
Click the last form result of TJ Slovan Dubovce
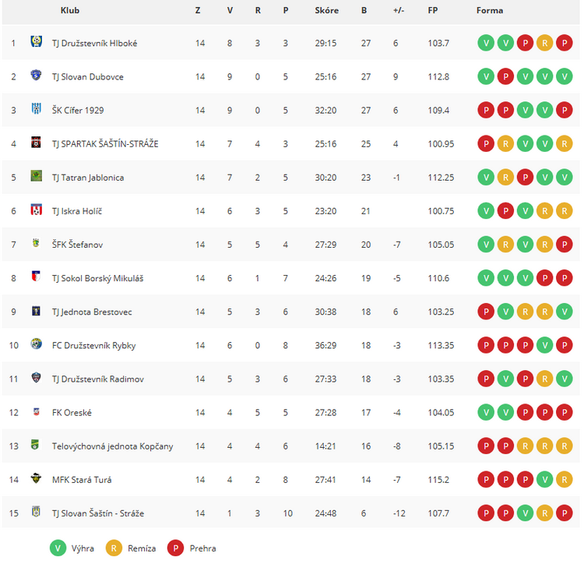click(565, 76)
